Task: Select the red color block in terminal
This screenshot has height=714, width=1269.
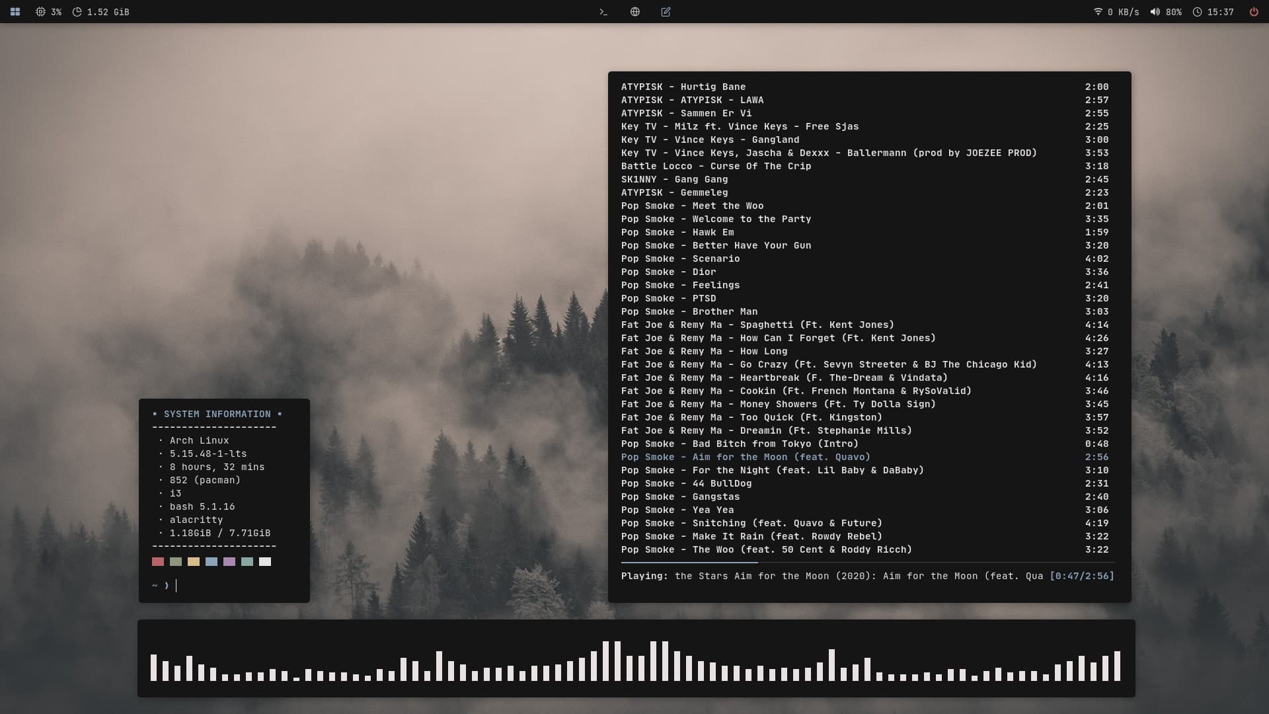Action: click(x=158, y=562)
